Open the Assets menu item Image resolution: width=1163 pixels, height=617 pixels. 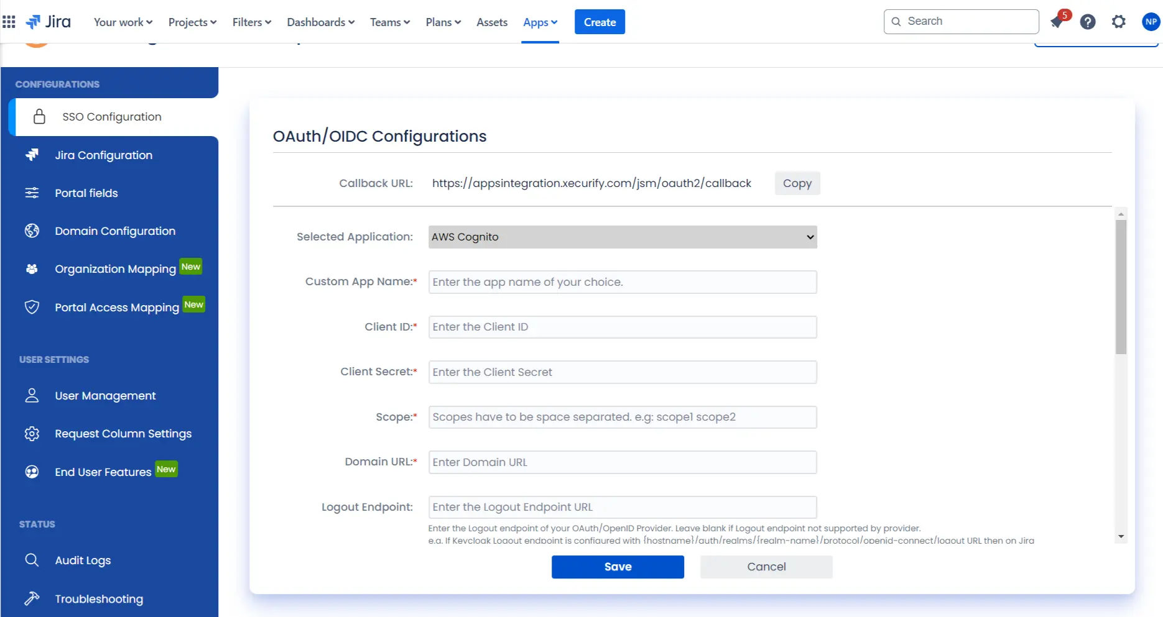click(x=492, y=22)
